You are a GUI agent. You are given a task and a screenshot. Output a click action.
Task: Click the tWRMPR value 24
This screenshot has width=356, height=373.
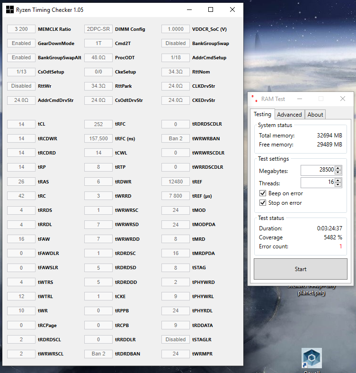point(176,354)
